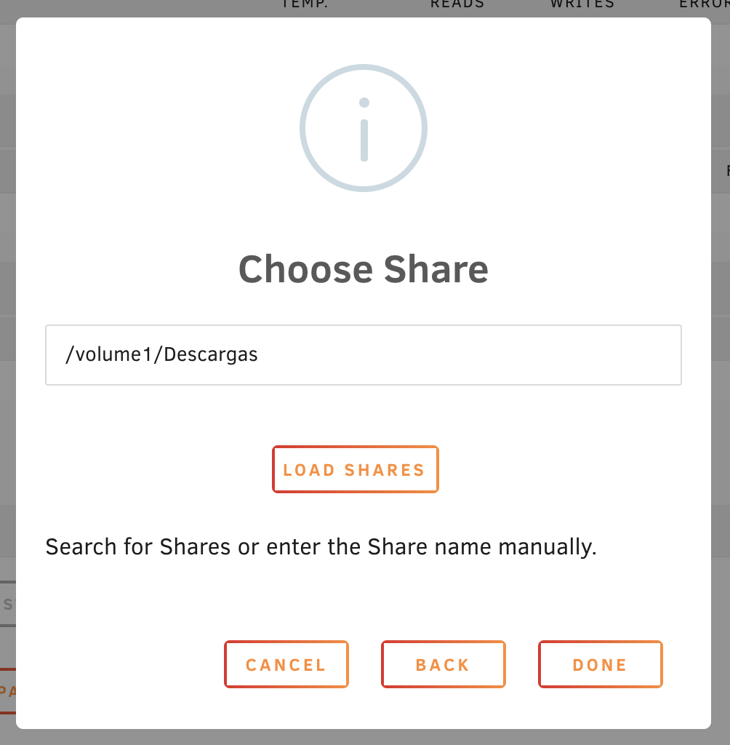Click the partially hidden grey button behind dialog
The width and height of the screenshot is (730, 745).
pos(8,604)
